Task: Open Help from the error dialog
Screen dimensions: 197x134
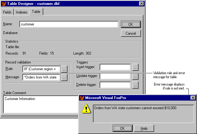Action: tap(144, 128)
